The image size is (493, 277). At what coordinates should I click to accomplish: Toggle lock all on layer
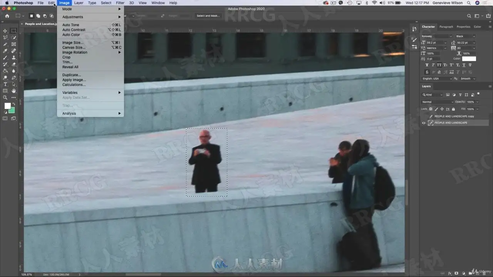tap(453, 109)
